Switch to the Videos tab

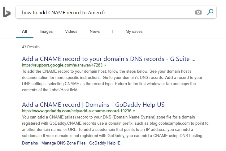coord(71,32)
